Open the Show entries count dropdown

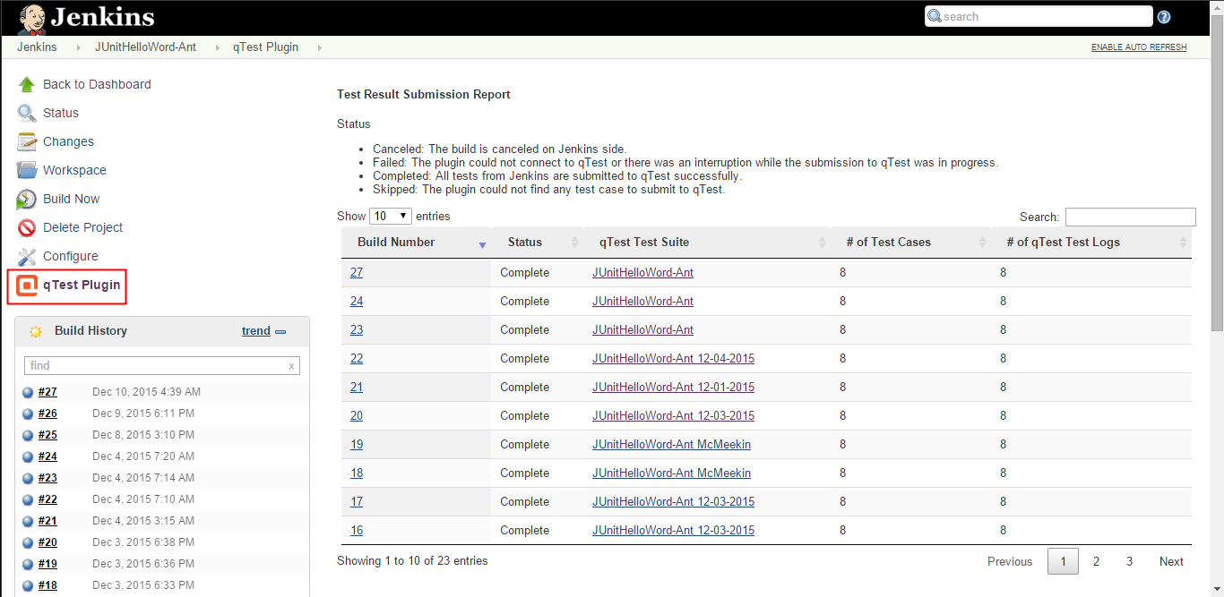pos(390,217)
